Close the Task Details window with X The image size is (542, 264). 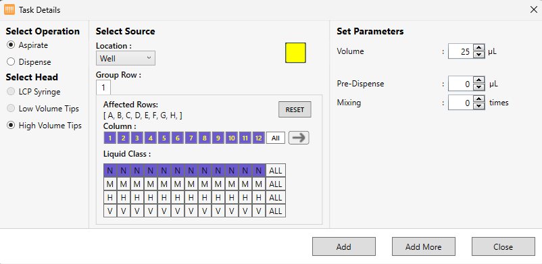(x=533, y=9)
